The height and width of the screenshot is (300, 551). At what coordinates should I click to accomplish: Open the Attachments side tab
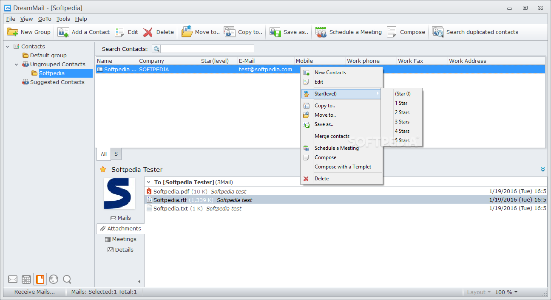pyautogui.click(x=120, y=228)
